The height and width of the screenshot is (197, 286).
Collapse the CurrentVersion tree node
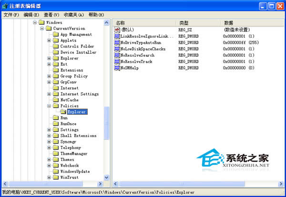click(x=42, y=29)
